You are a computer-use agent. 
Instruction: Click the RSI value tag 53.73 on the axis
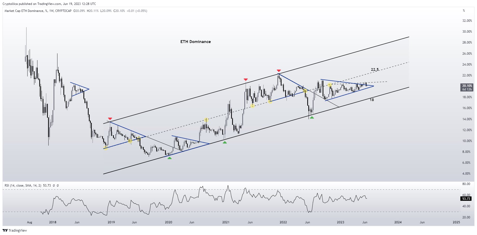point(466,199)
